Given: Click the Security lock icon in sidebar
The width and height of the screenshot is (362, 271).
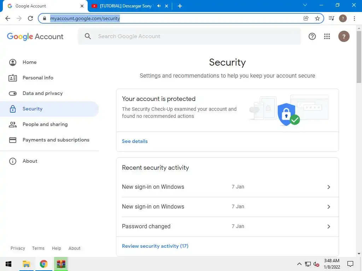Looking at the screenshot, I should click(13, 109).
